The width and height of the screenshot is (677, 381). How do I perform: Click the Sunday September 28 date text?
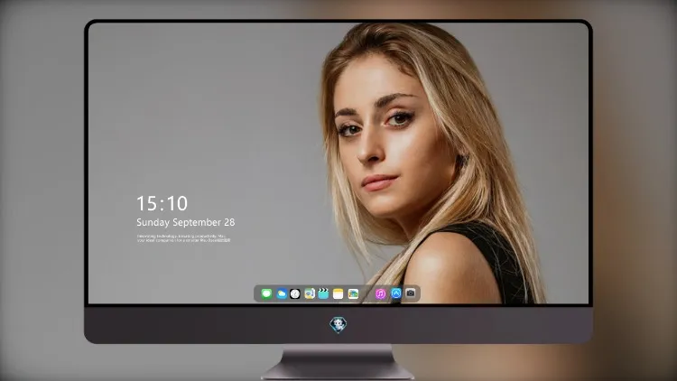186,222
